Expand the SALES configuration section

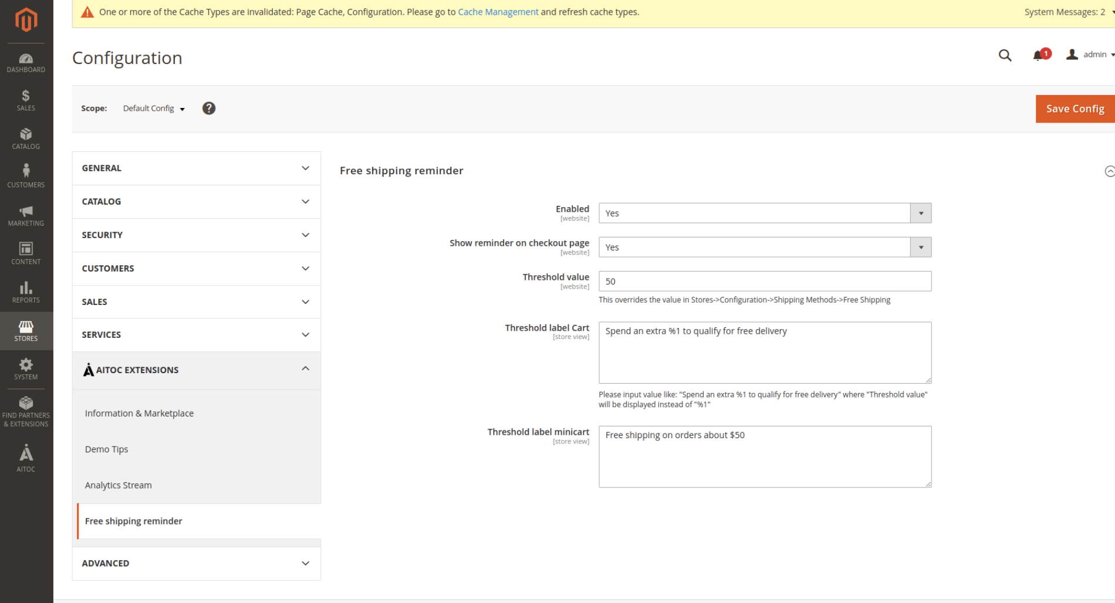tap(196, 302)
